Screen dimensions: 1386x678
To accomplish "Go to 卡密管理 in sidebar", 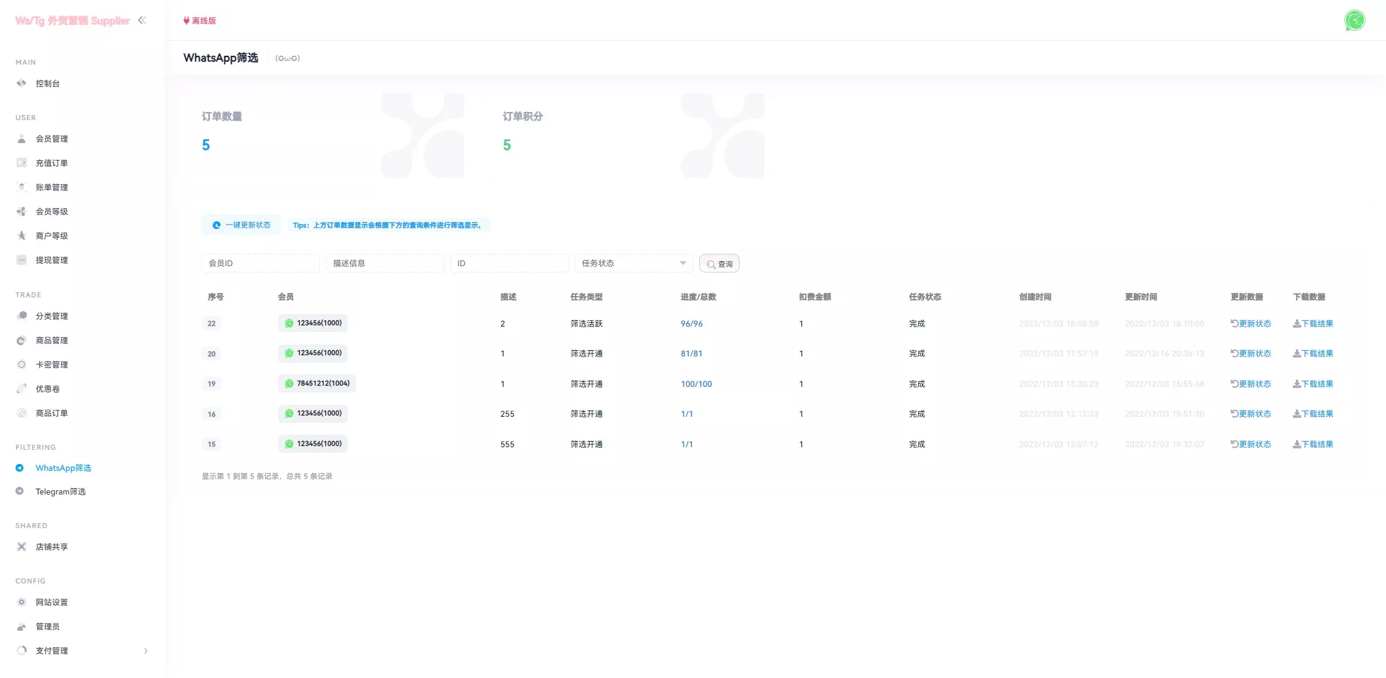I will 52,365.
